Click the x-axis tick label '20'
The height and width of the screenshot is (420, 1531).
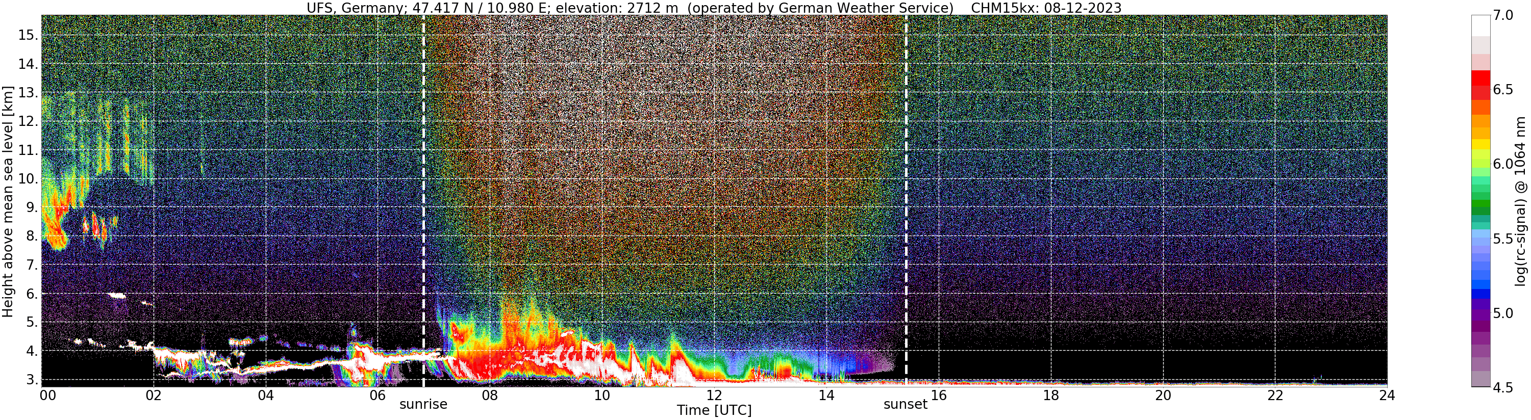(1163, 396)
